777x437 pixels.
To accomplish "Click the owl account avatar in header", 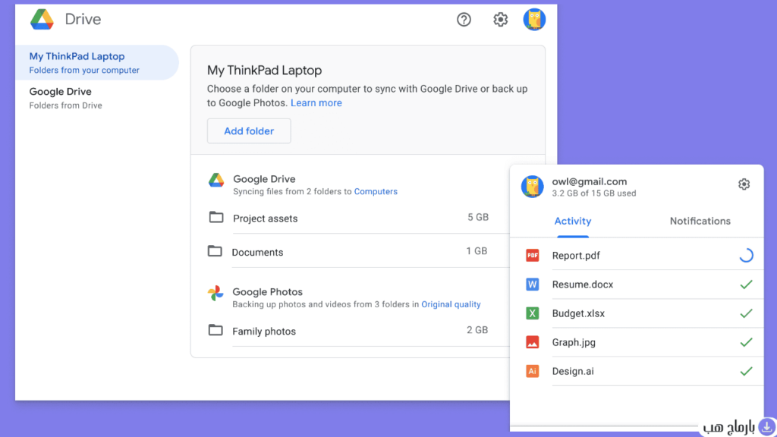I will coord(534,19).
